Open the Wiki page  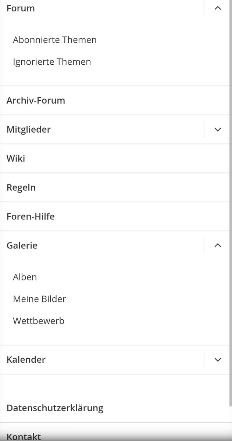(16, 158)
